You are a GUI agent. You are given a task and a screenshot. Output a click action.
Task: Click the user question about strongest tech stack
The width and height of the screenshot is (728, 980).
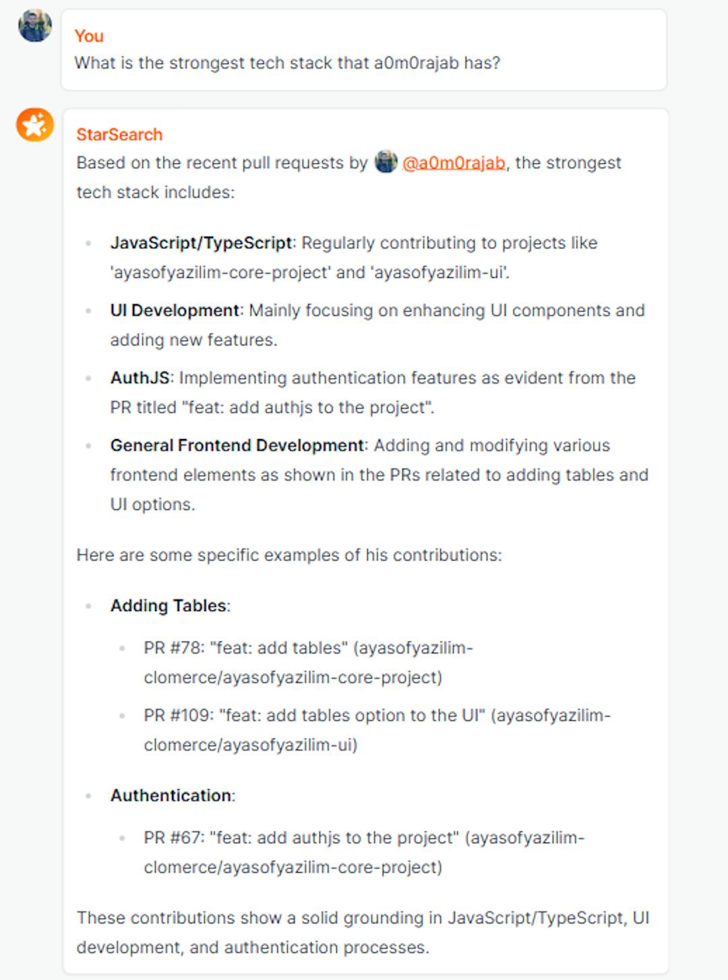[287, 63]
